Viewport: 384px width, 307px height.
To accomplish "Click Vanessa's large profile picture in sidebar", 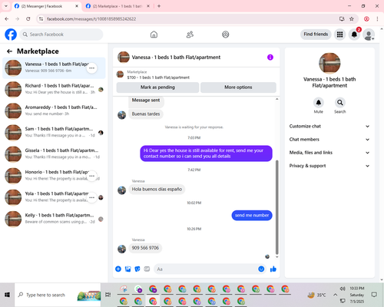I will [329, 63].
